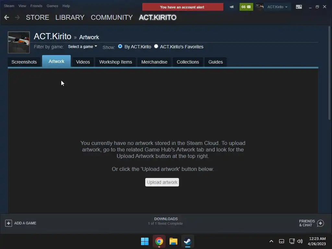Click the profile avatar thumbnail
332x249 pixels.
19,42
